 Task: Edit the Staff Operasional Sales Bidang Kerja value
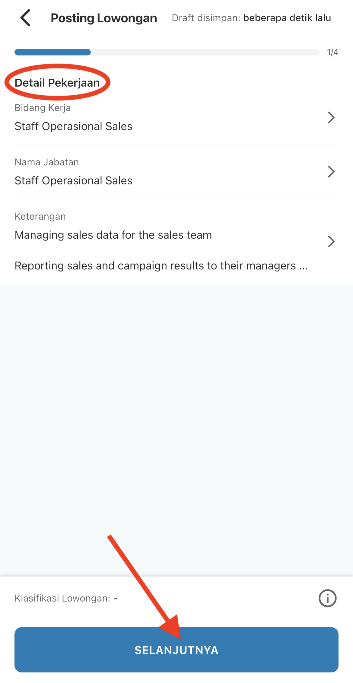[73, 126]
